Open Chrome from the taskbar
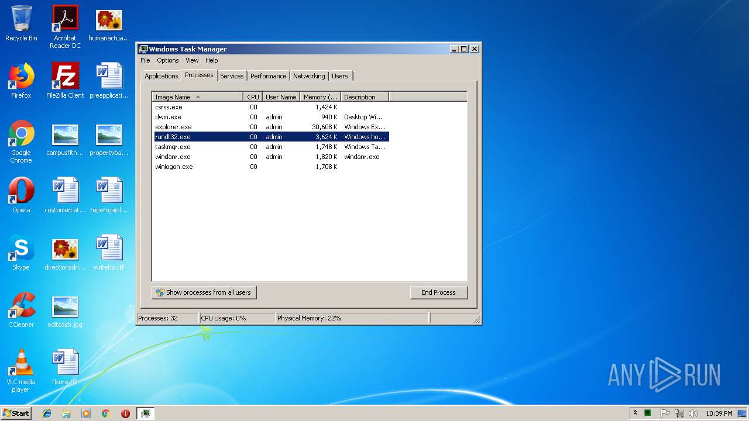Screen dimensions: 749x421 click(106, 413)
